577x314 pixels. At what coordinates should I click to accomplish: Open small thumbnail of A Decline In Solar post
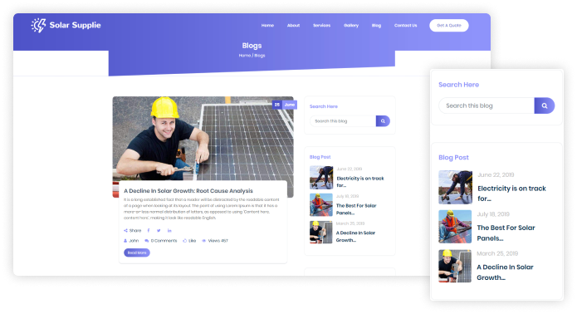[x=321, y=232]
